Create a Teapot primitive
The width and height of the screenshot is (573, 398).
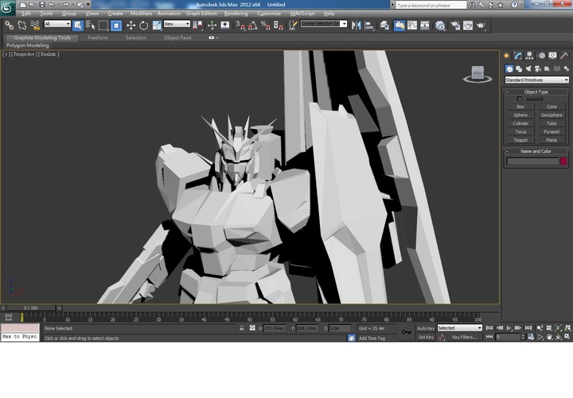point(520,140)
